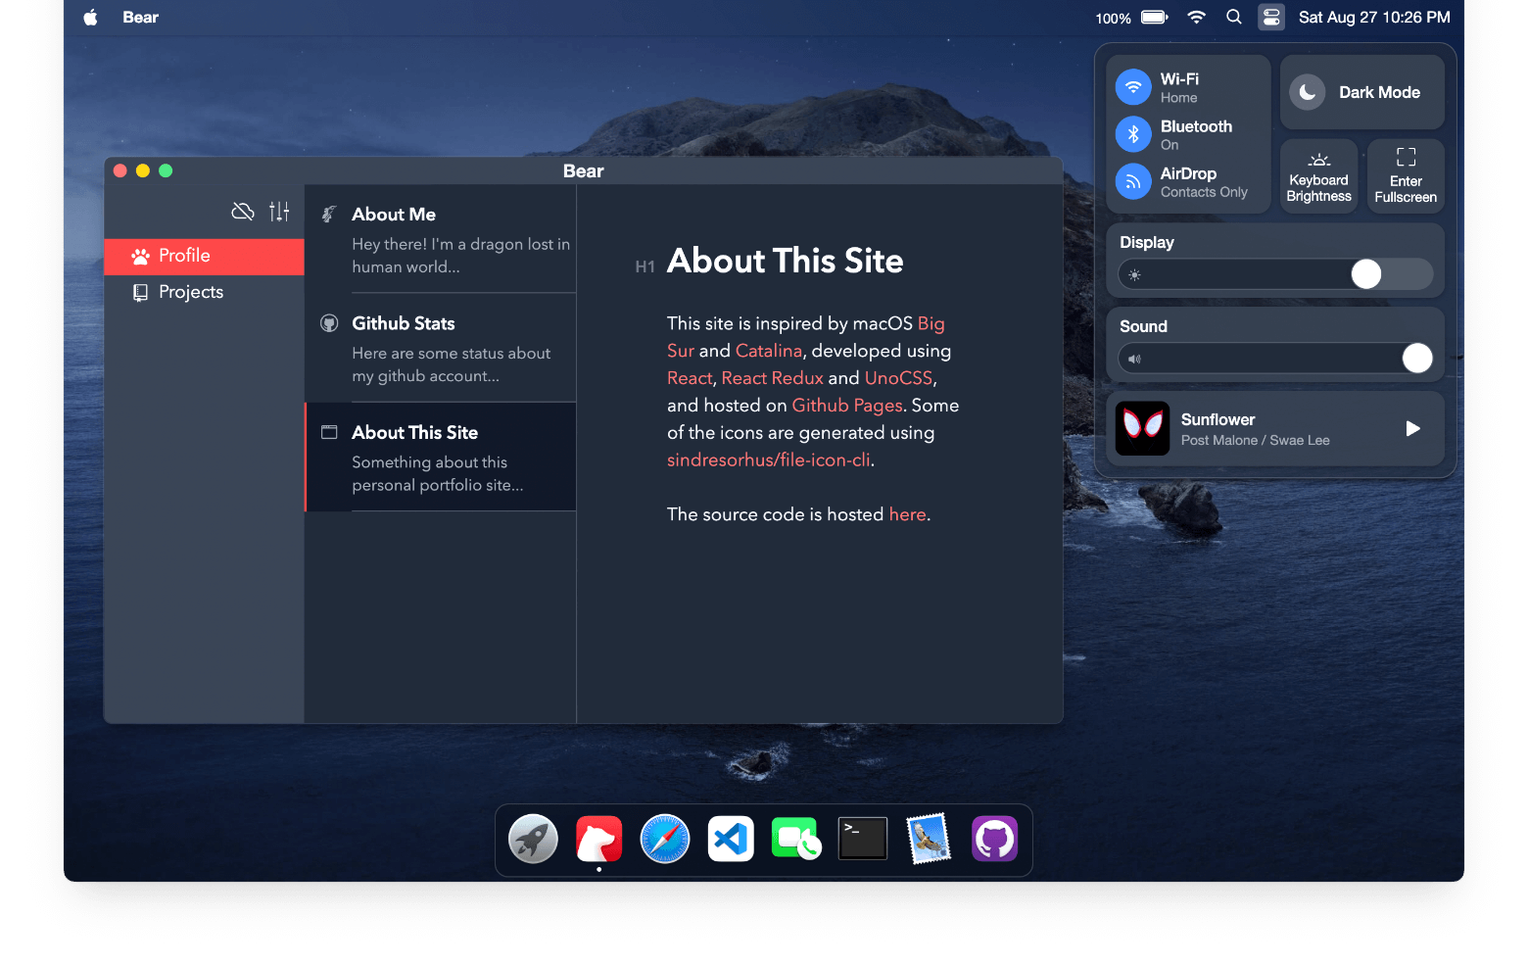Click the paw icon next to Profile
This screenshot has height=966, width=1528.
(141, 256)
